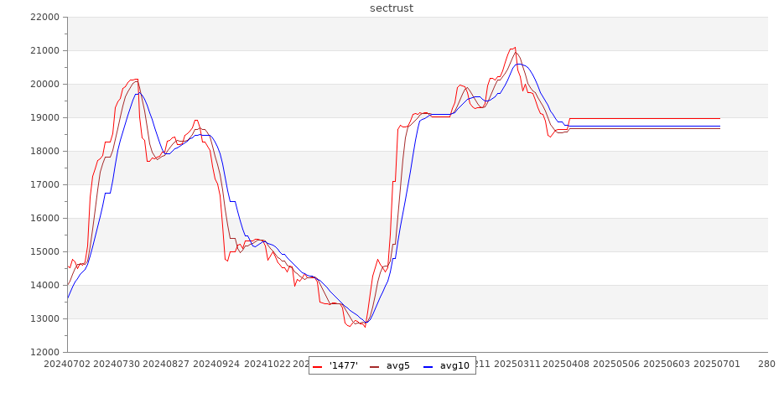Screen dimensions: 784x419
Task: Click the 20240702 x-axis date label
Action: 67,364
